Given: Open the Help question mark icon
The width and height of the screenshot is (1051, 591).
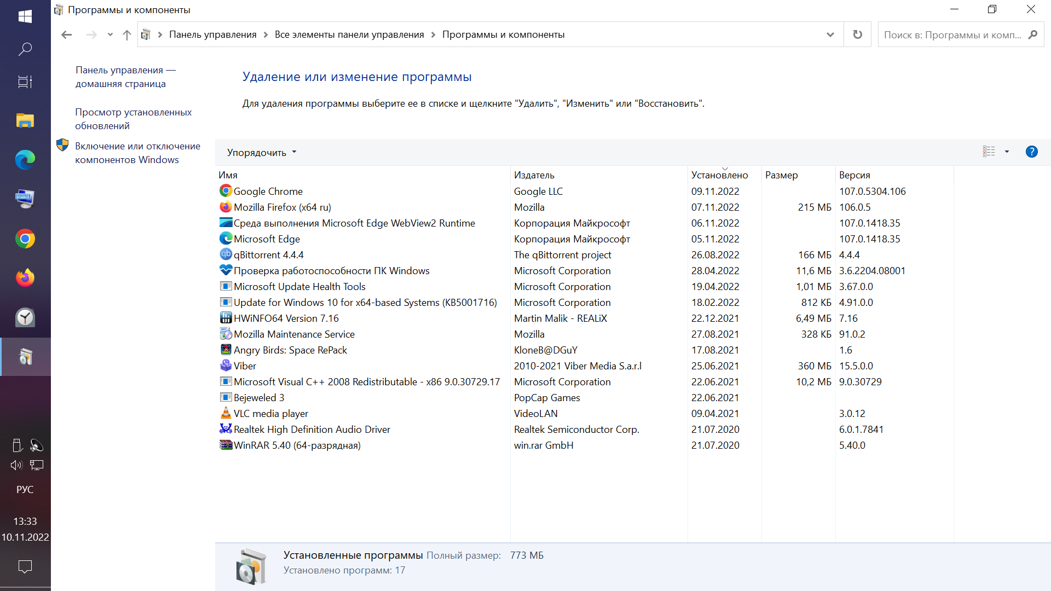Looking at the screenshot, I should (x=1031, y=152).
